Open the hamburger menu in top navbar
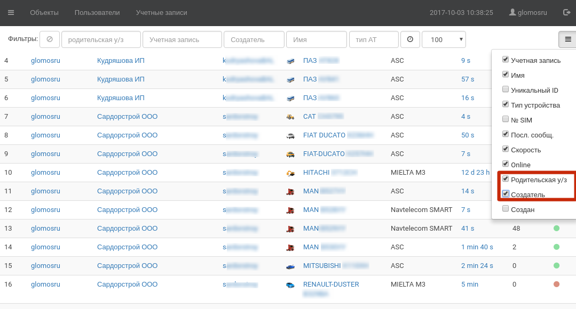This screenshot has width=576, height=309. pyautogui.click(x=11, y=12)
